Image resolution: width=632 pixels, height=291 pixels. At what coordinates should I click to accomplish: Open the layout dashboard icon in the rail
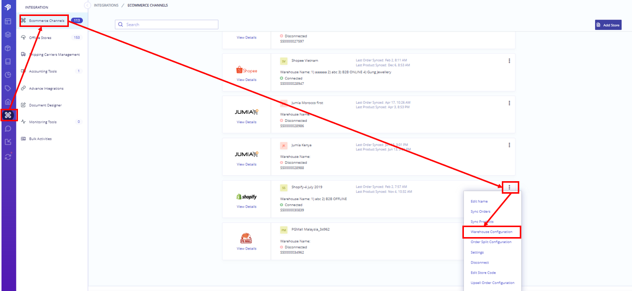click(x=8, y=21)
